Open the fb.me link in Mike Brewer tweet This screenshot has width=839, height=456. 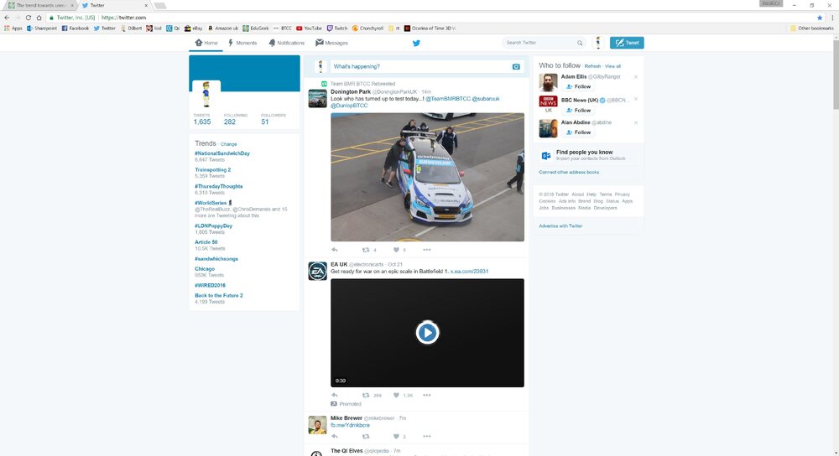350,425
